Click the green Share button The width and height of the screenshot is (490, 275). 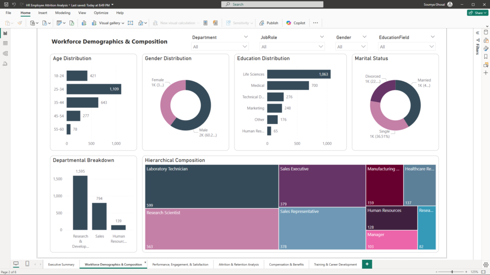tap(477, 13)
